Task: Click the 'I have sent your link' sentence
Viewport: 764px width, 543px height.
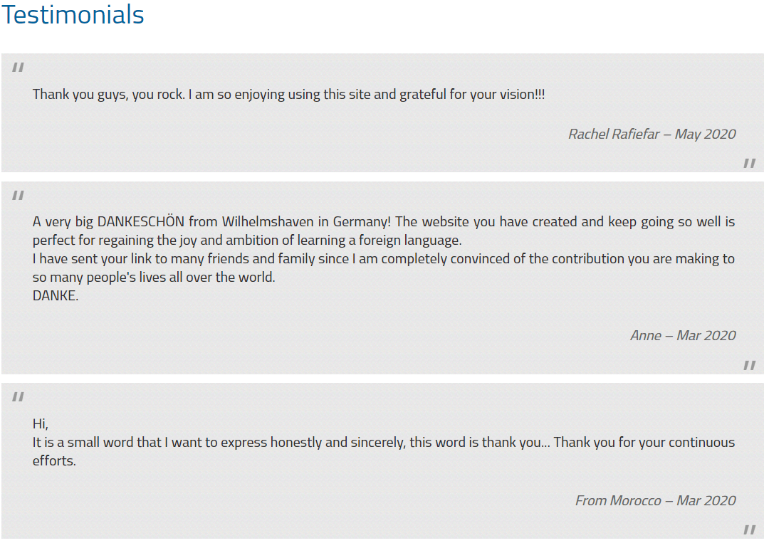Action: click(x=384, y=268)
